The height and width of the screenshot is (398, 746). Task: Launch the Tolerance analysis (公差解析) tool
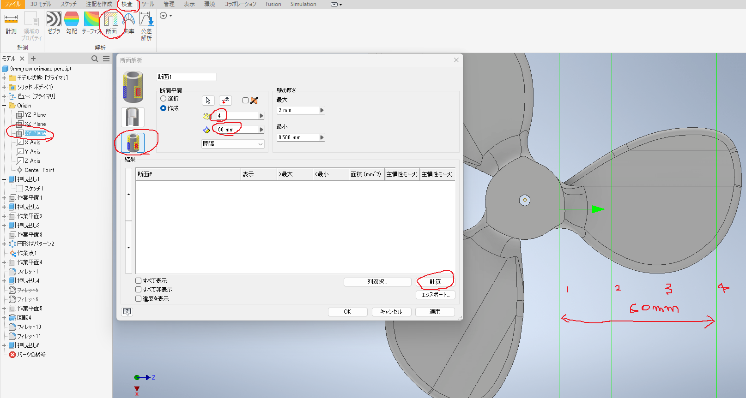146,26
